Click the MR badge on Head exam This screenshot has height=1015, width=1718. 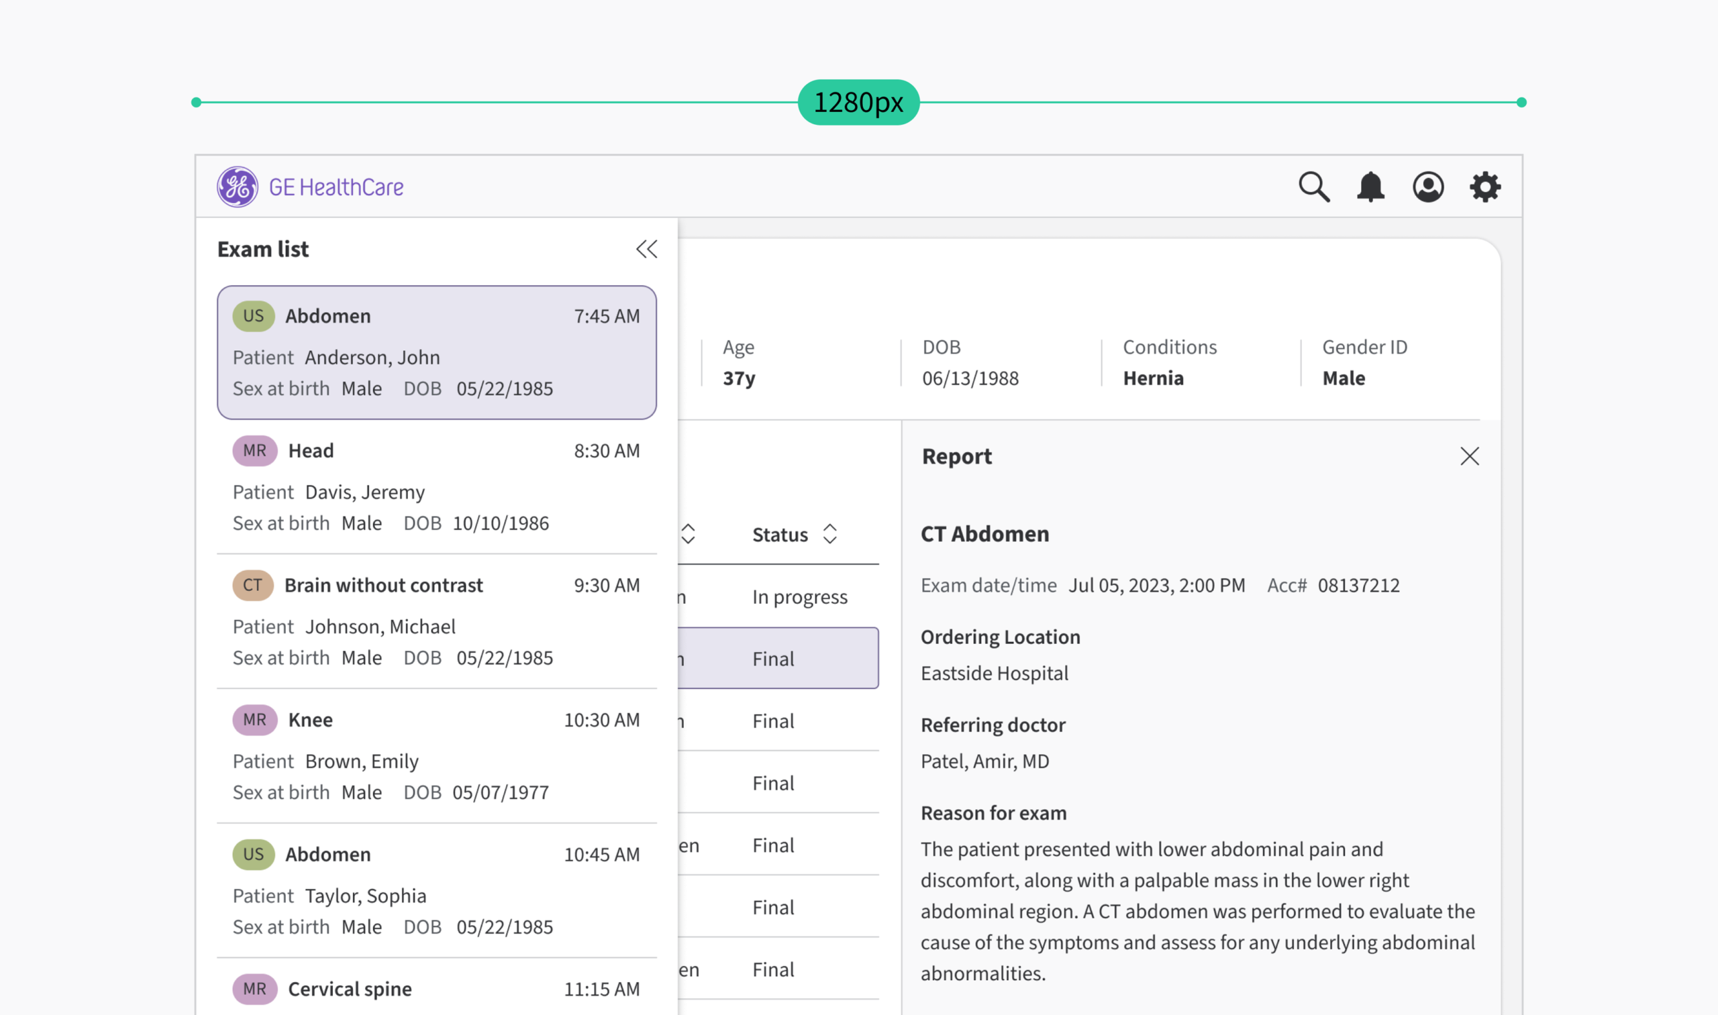coord(254,451)
